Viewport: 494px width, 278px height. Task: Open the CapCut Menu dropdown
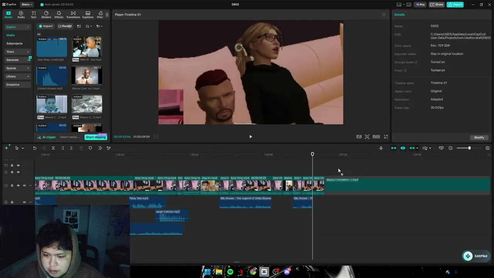click(27, 4)
